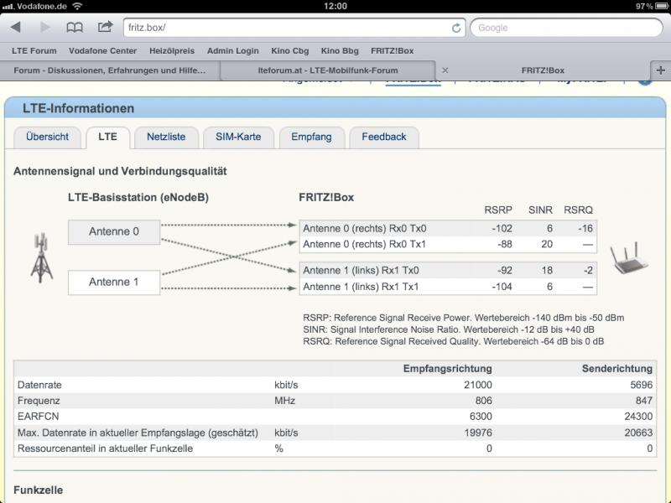This screenshot has width=671, height=503.
Task: Tap the EARFCN row label
Action: (x=38, y=417)
